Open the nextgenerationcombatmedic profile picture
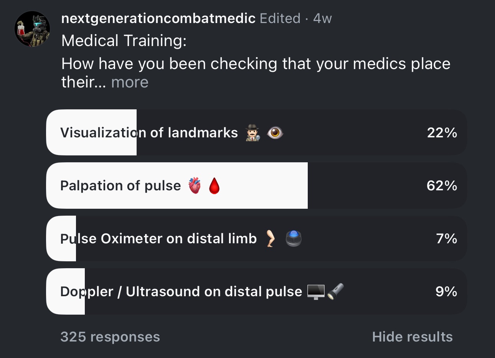This screenshot has height=358, width=495. tap(32, 29)
